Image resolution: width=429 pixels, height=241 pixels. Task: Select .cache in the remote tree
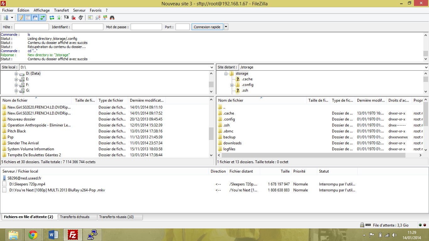[247, 79]
